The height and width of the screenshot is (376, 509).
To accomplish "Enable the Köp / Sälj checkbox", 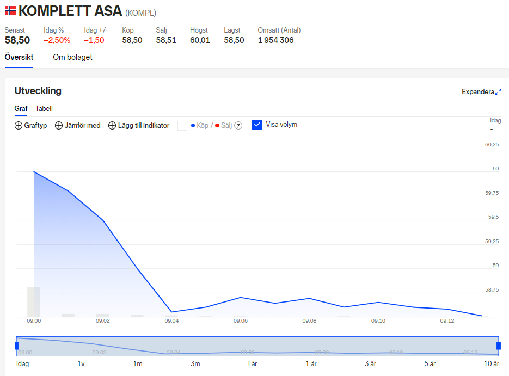I will coord(182,126).
